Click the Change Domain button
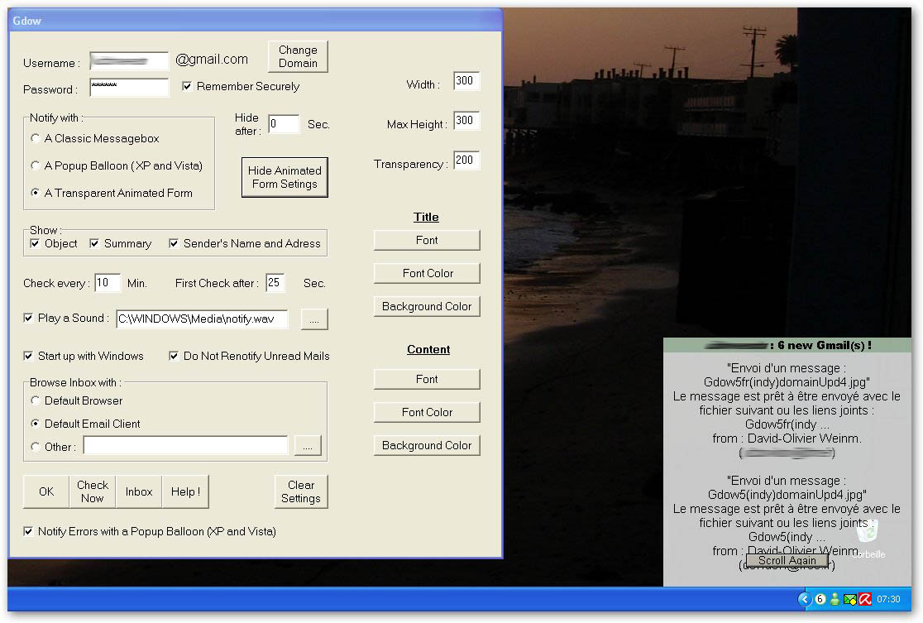 pos(298,56)
